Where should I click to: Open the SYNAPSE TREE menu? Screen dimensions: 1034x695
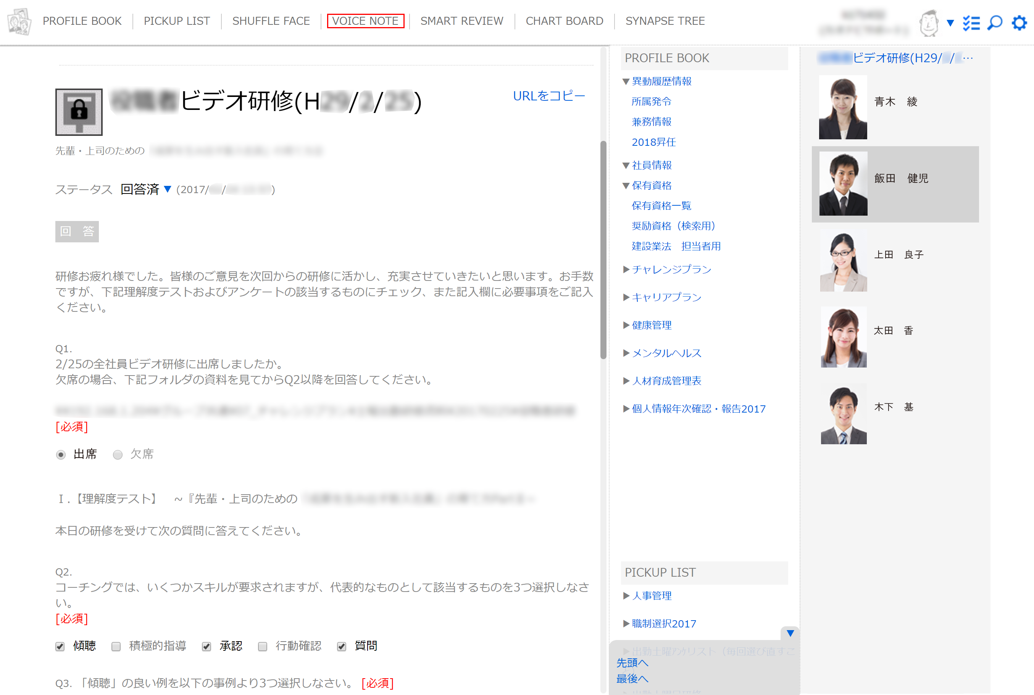click(x=665, y=21)
